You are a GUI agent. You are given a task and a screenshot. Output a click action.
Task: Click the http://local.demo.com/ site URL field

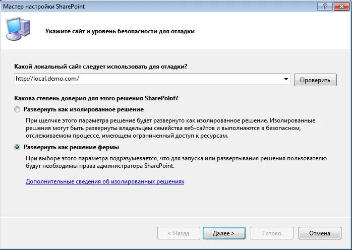(152, 79)
